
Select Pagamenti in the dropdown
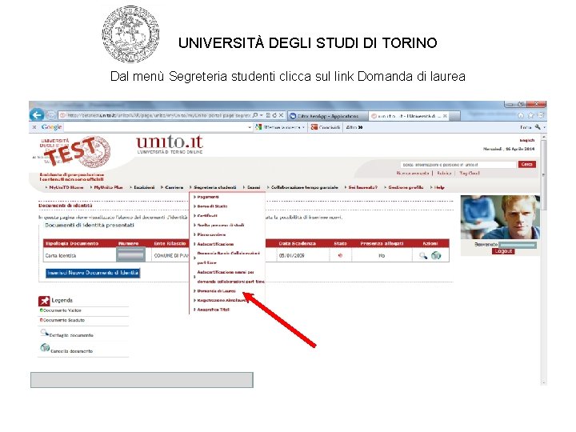pos(208,198)
